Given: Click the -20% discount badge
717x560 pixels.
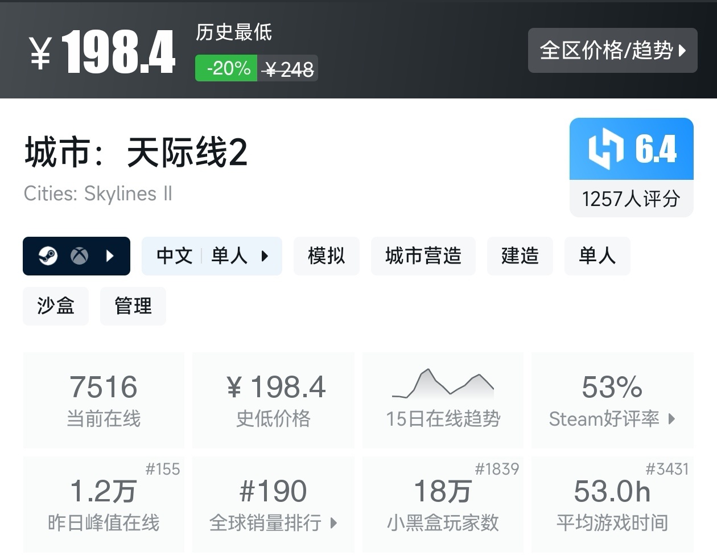Looking at the screenshot, I should pos(226,68).
